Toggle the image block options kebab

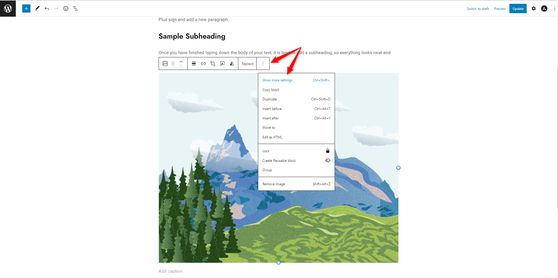263,64
